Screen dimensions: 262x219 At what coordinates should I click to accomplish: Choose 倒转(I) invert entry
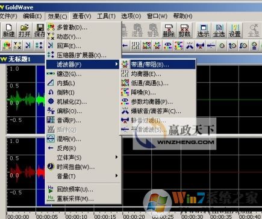pyautogui.click(x=83, y=92)
